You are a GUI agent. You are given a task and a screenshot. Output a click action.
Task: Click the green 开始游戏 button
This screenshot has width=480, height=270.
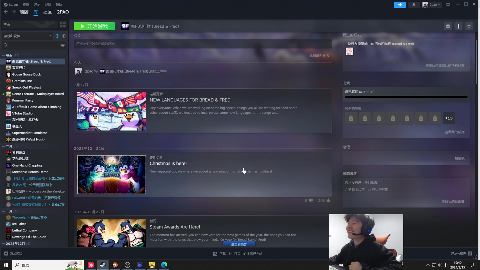coord(94,26)
